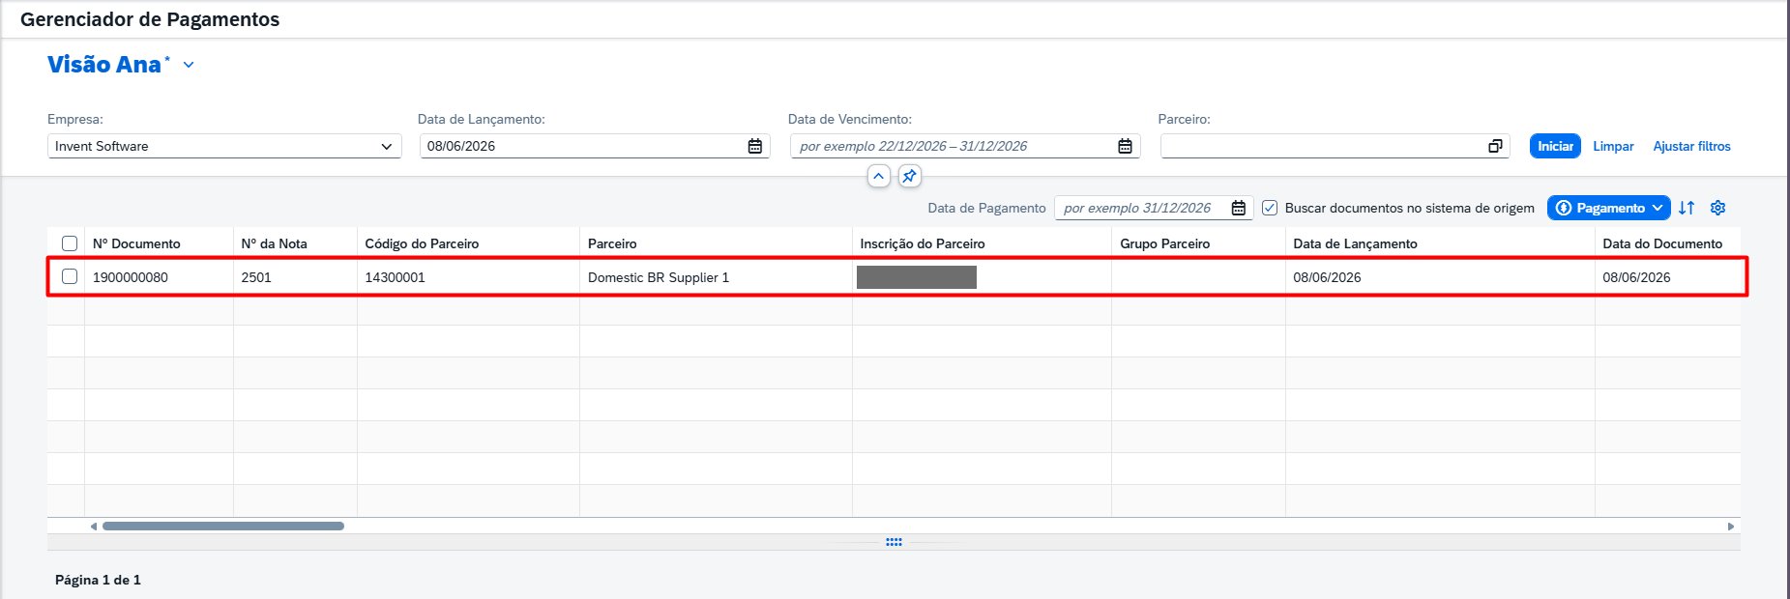Open calendar picker for Data de Lançamento
The width and height of the screenshot is (1790, 599).
coord(754,146)
